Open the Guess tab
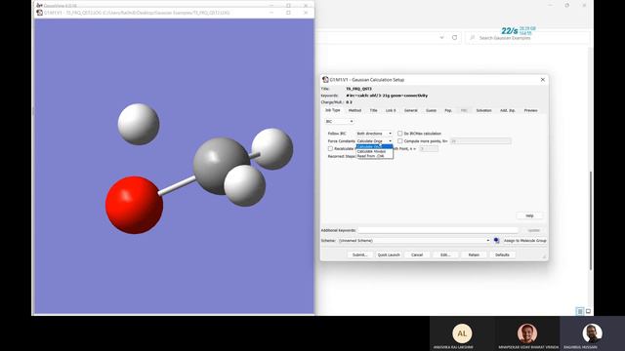625x351 pixels. click(431, 110)
